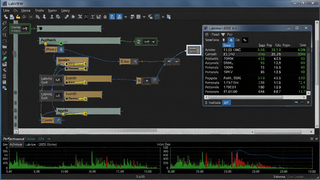Click the download arrow toolbar icon
The width and height of the screenshot is (320, 180).
pyautogui.click(x=44, y=17)
